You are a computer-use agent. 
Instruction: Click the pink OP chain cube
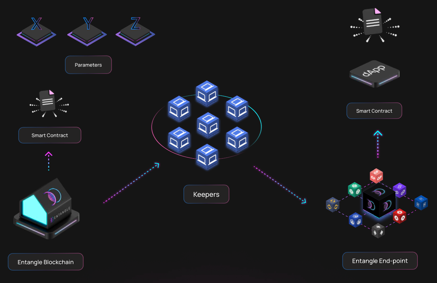[376, 176]
